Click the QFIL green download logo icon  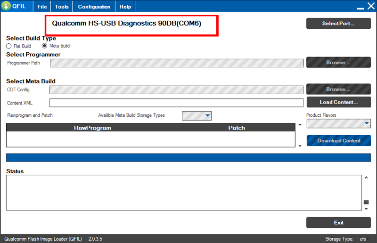(6, 6)
